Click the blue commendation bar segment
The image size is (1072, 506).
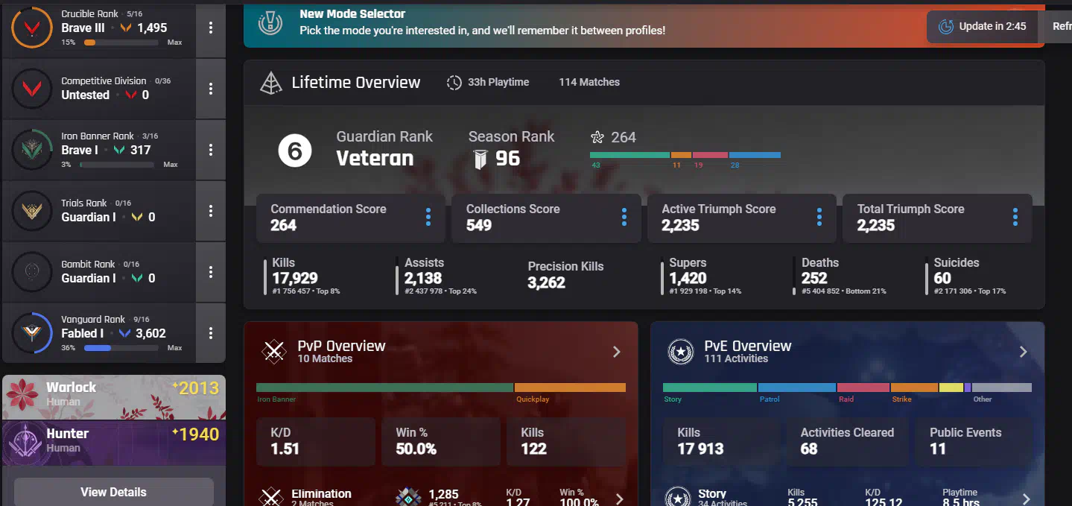[755, 155]
